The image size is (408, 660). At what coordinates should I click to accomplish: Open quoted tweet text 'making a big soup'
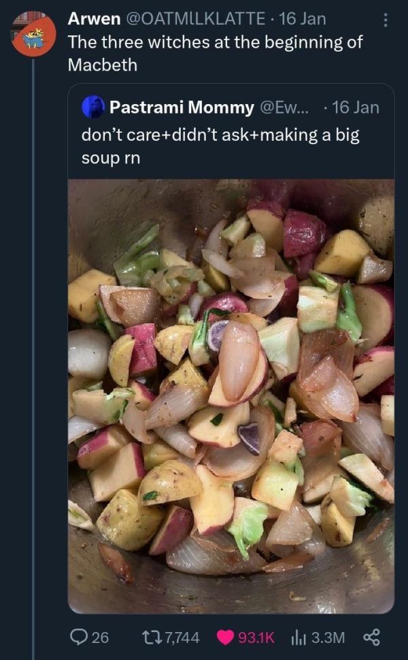[220, 145]
